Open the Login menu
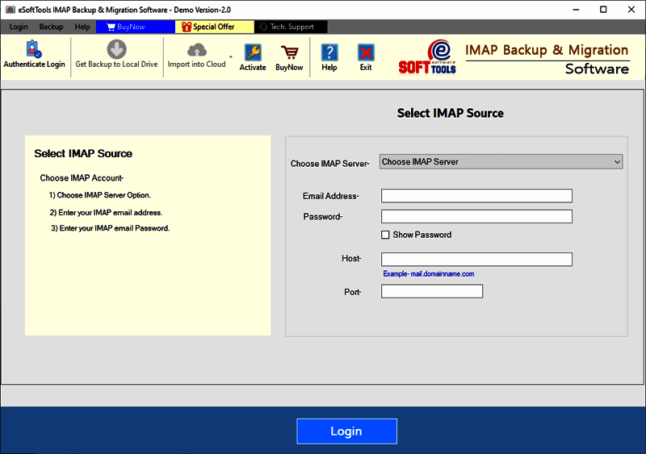The width and height of the screenshot is (646, 454). coord(19,27)
